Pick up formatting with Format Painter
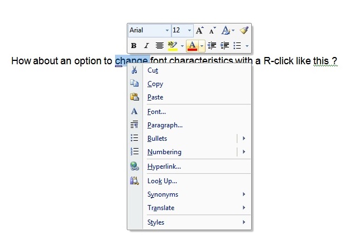 pyautogui.click(x=244, y=31)
